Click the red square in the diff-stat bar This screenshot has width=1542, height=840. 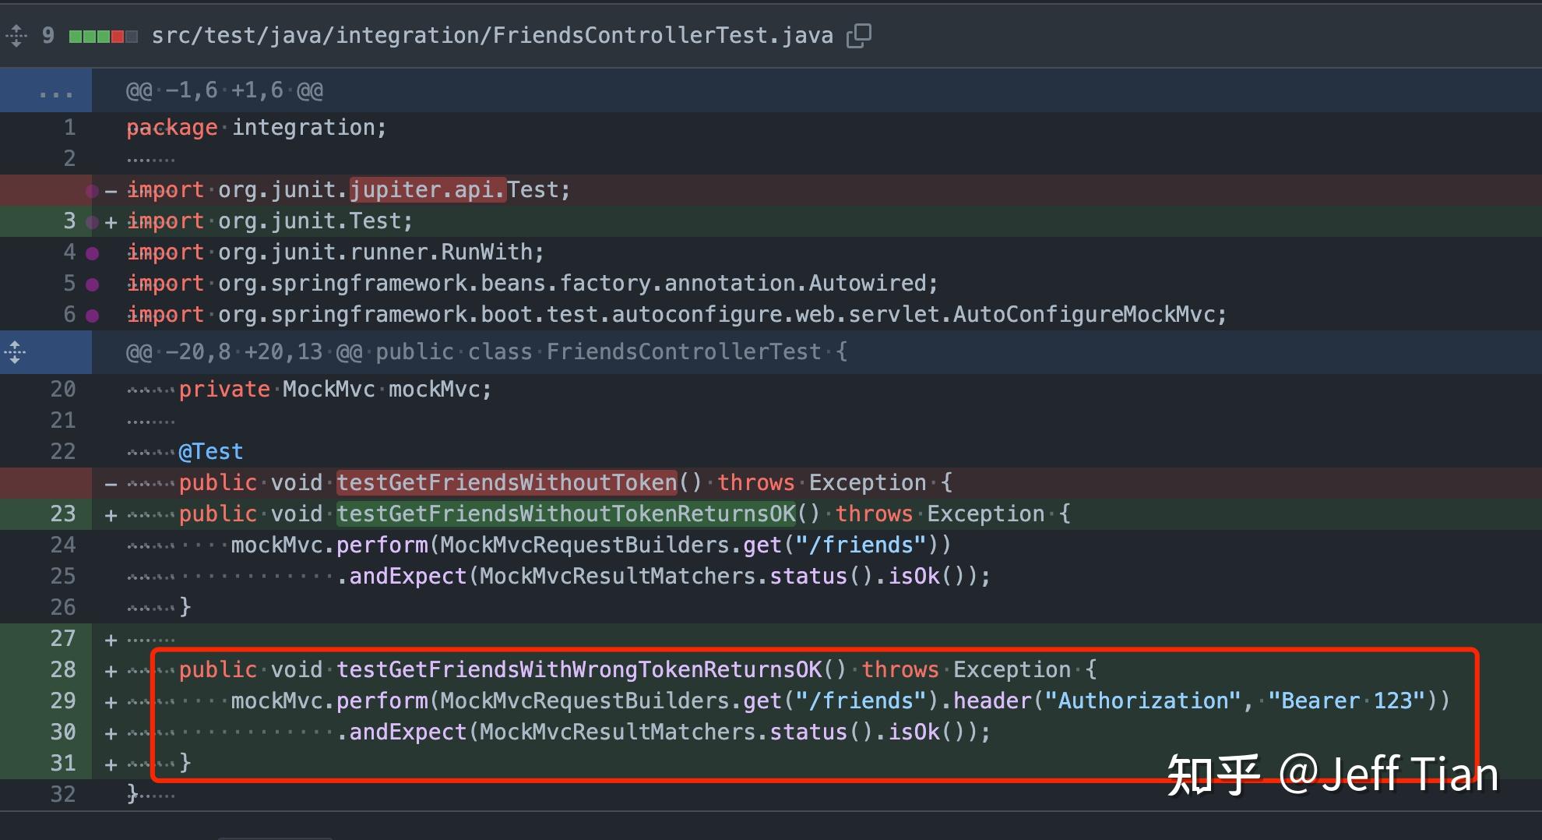pyautogui.click(x=118, y=35)
